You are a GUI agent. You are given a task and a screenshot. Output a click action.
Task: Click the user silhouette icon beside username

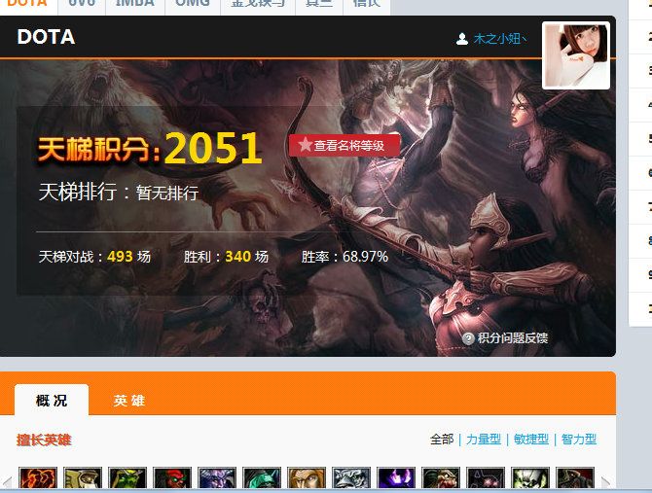(x=462, y=39)
